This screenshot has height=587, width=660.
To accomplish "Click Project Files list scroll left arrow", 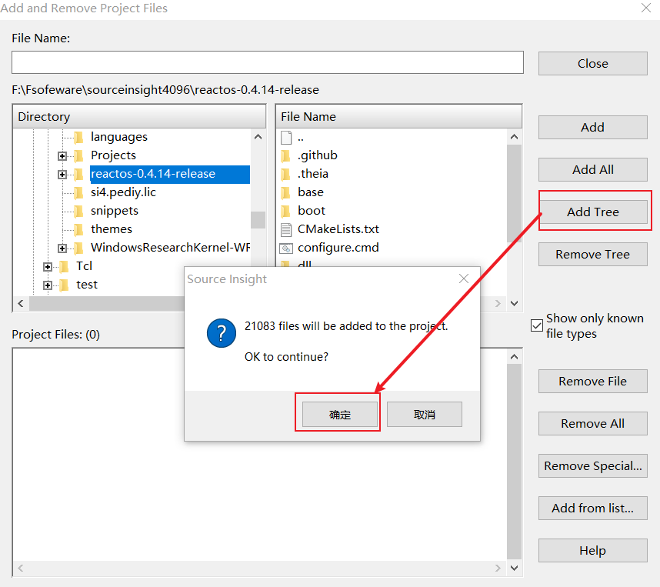I will coord(21,568).
